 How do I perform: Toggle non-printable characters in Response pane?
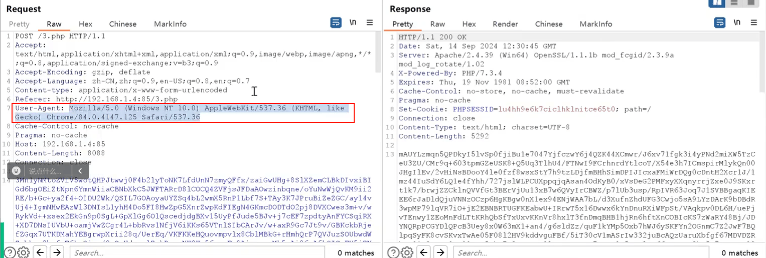[737, 23]
